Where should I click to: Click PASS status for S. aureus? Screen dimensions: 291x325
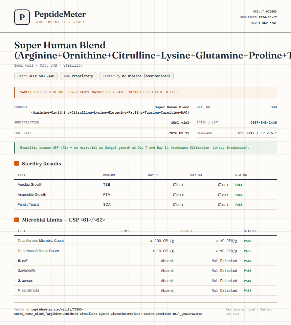247,281
